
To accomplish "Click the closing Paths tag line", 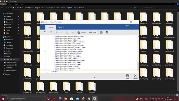I will tap(55, 72).
